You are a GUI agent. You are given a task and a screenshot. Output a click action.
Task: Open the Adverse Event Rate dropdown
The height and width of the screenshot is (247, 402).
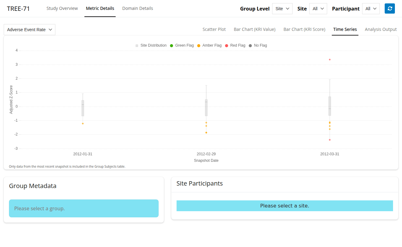tap(29, 30)
